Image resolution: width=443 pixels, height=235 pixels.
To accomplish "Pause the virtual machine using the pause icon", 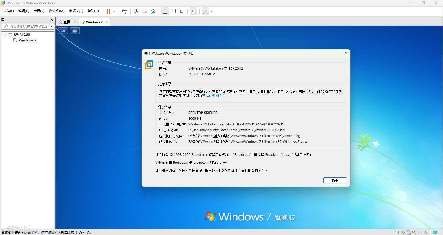I will [x=108, y=11].
